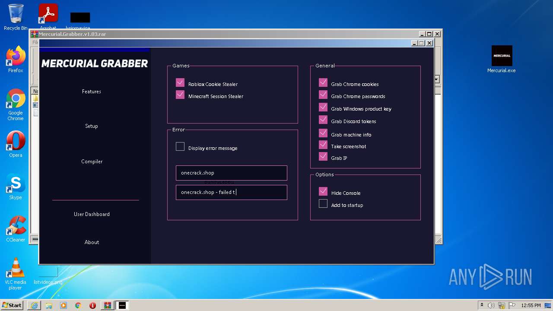553x311 pixels.
Task: Open WinRAR address dropdown arrow
Action: tap(437, 79)
